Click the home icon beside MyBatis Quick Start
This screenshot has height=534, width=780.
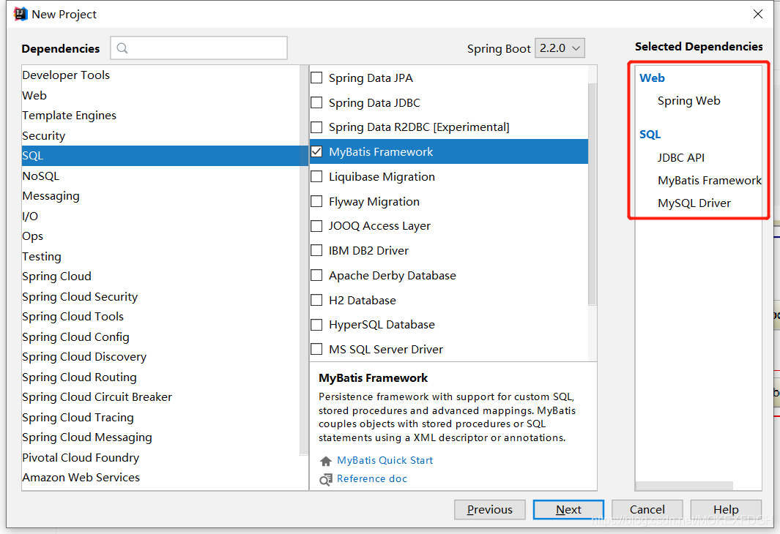click(x=326, y=461)
